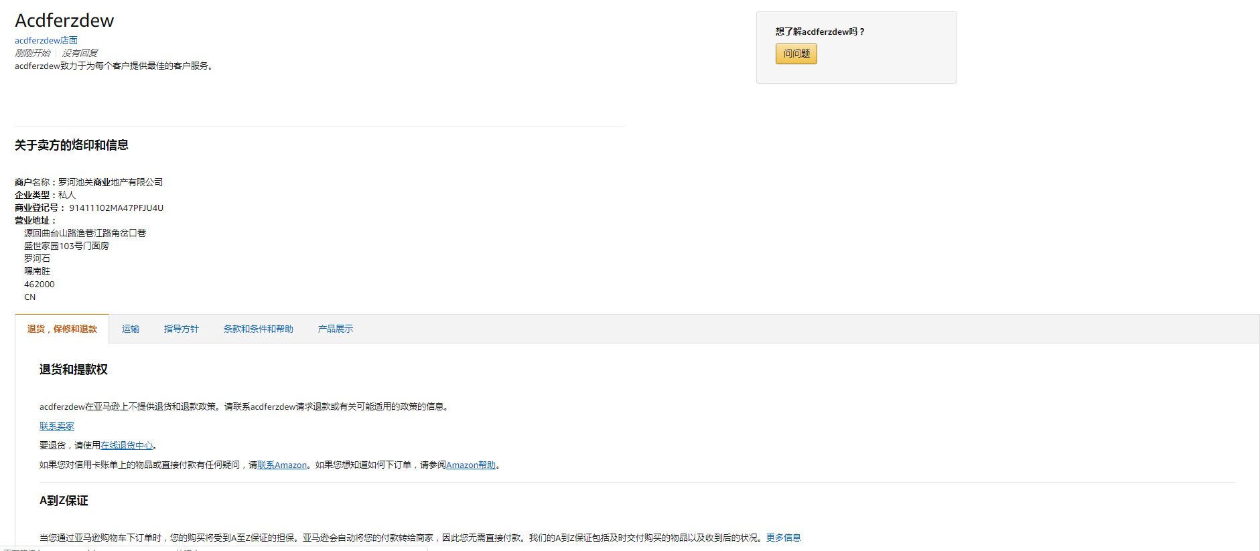This screenshot has height=551, width=1260.
Task: Click the 刚刚开始 rating text
Action: coord(32,53)
